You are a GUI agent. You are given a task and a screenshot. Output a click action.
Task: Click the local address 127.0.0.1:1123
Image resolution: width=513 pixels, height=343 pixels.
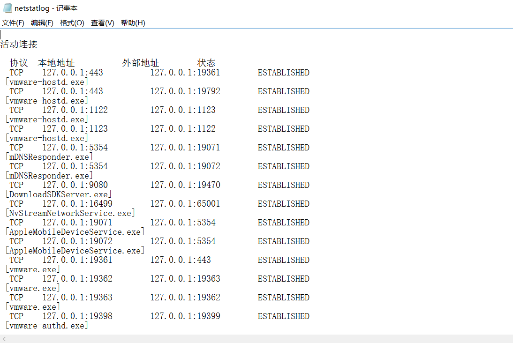[75, 129]
